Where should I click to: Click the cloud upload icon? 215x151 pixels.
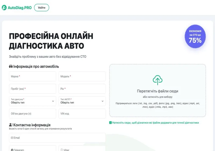(x=157, y=80)
